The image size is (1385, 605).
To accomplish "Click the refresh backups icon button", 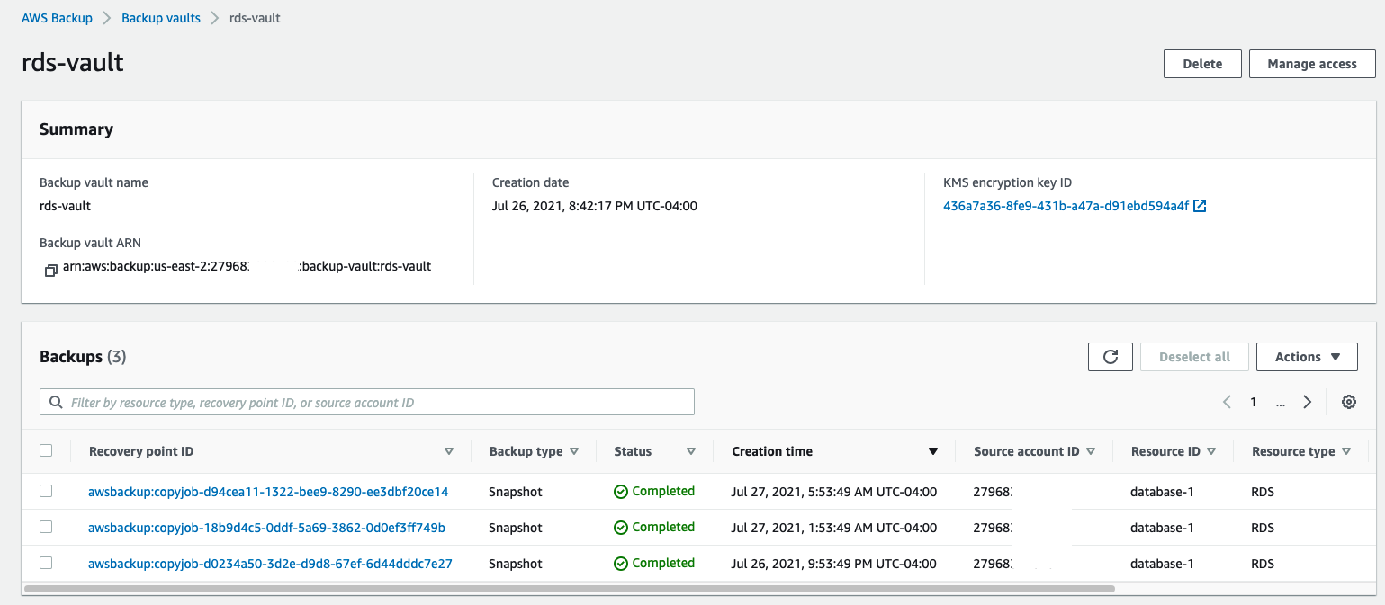I will click(x=1111, y=357).
